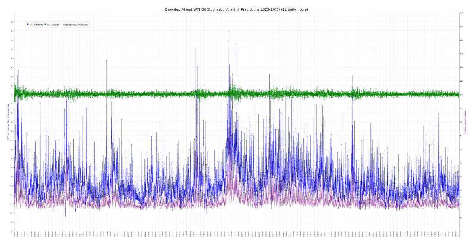Click the 100 tick label on right axis

(461, 95)
